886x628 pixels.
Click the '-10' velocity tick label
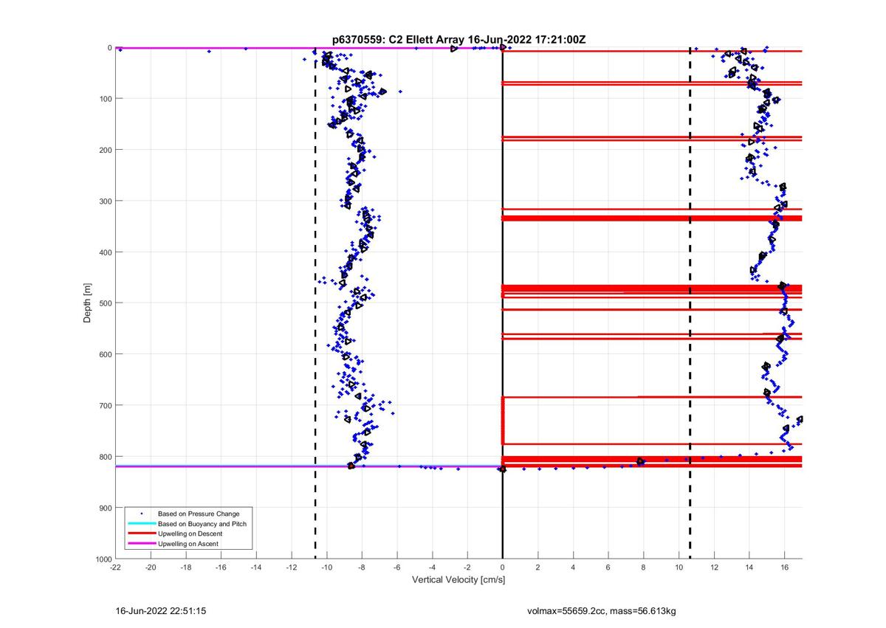coord(326,567)
